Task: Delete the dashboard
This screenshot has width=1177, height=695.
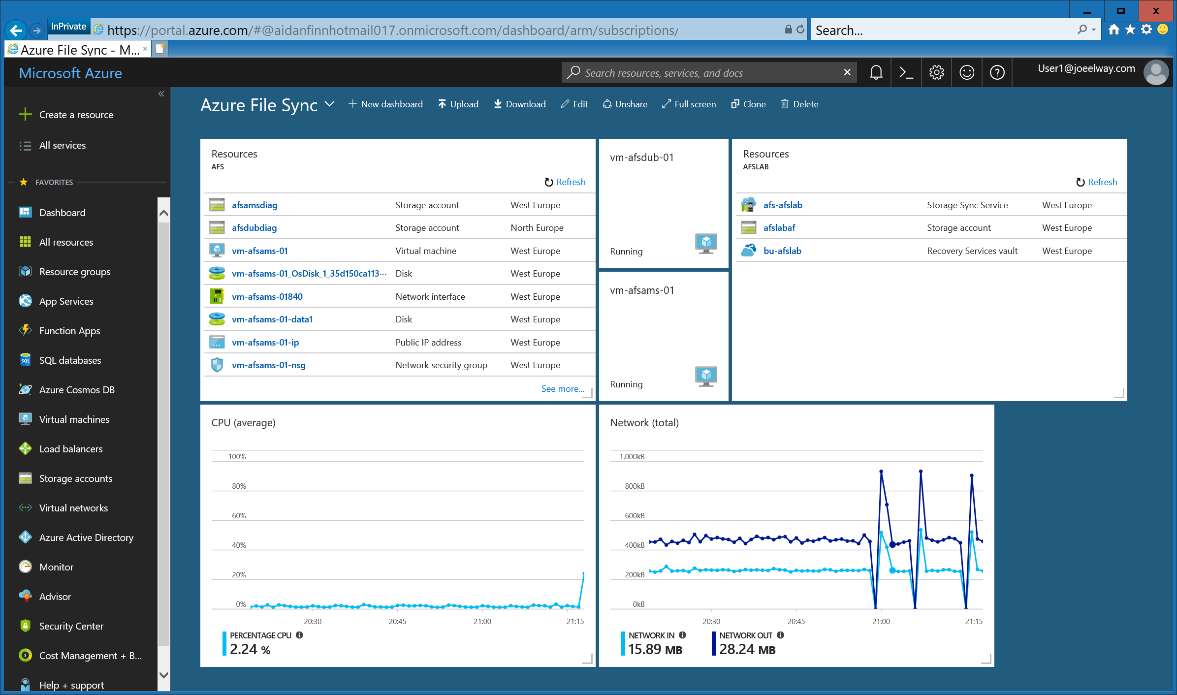Action: (799, 104)
